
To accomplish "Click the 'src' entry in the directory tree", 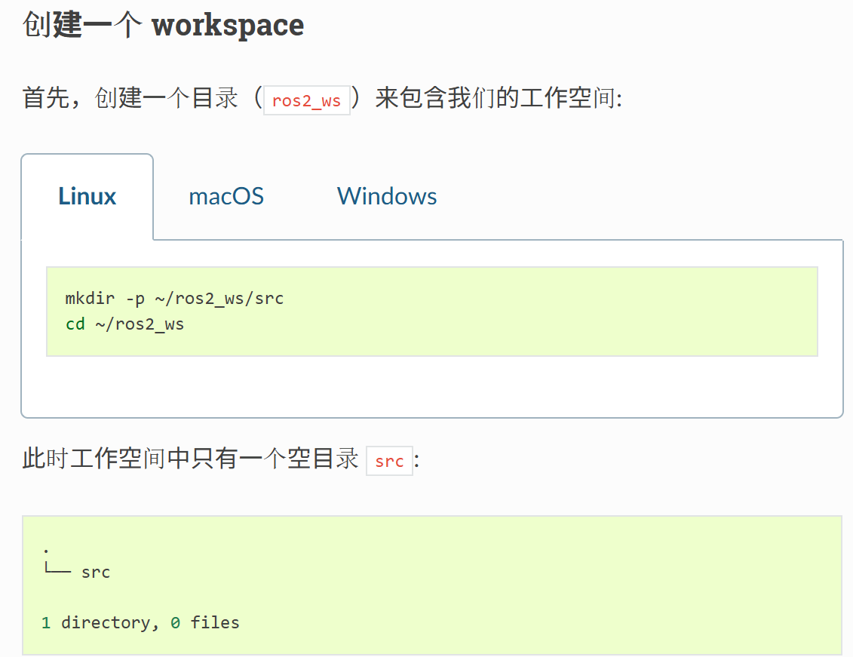I will tap(96, 573).
